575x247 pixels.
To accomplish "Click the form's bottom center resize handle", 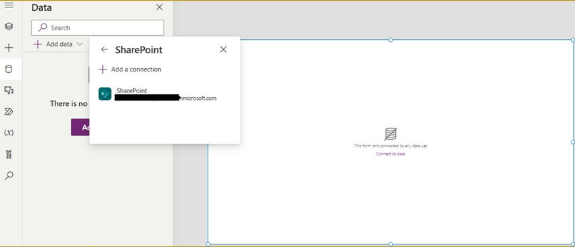I will click(390, 244).
